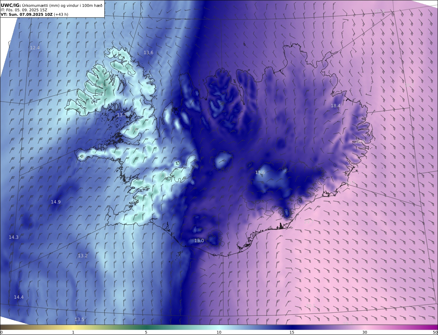Image resolution: width=438 pixels, height=335 pixels.
Task: Click the 13.2 value label on the map
Action: 83,256
